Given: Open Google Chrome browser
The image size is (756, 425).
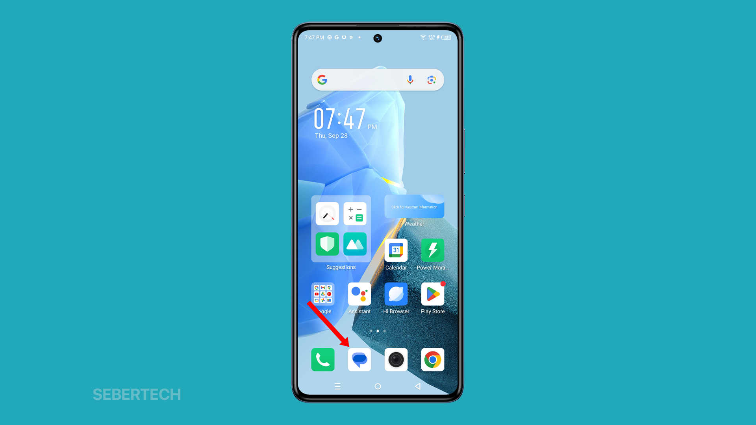Looking at the screenshot, I should pyautogui.click(x=432, y=360).
